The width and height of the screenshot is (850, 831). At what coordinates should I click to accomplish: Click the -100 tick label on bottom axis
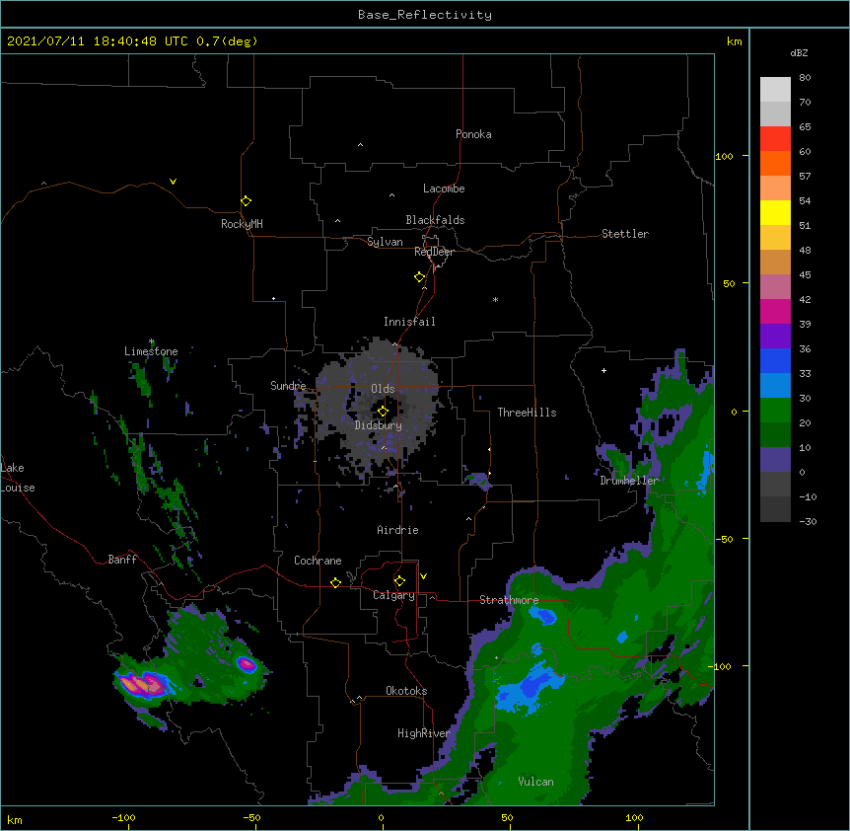[124, 817]
